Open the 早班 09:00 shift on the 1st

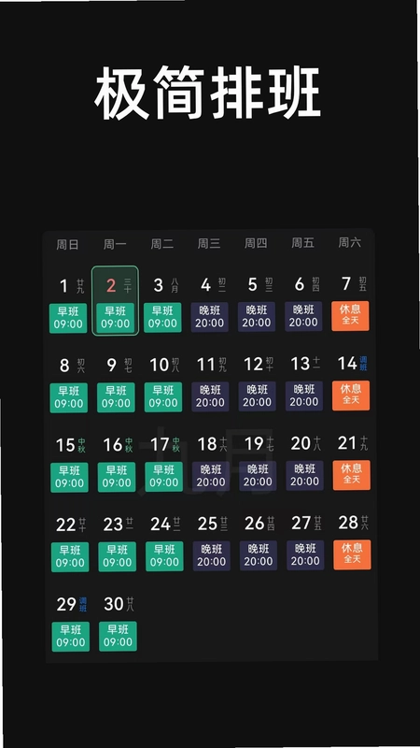point(68,318)
